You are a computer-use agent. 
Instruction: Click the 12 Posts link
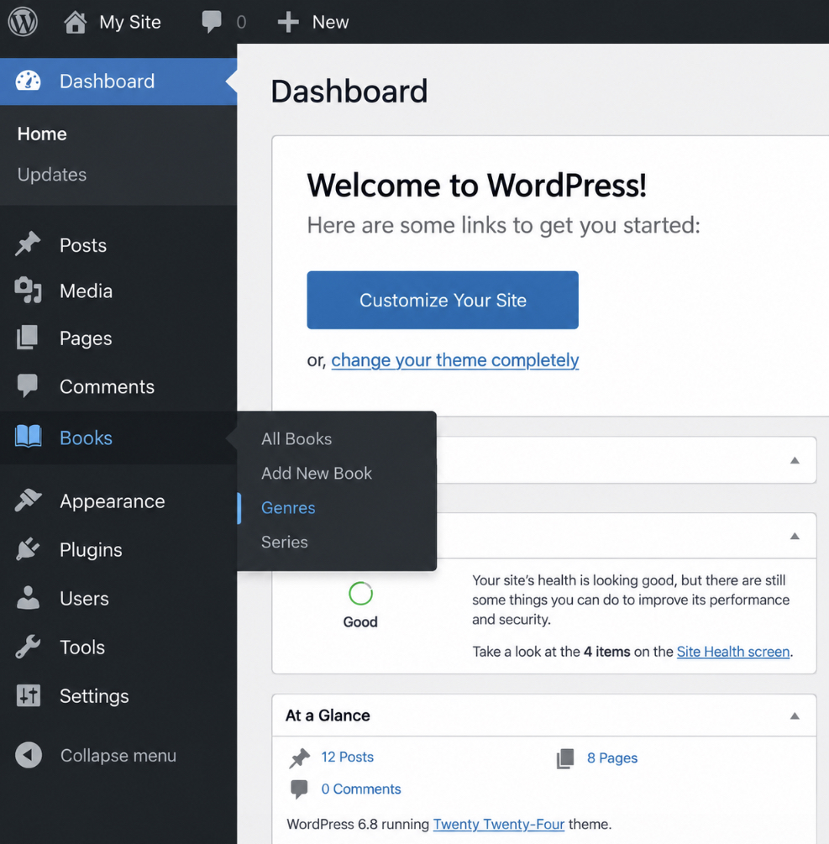point(347,757)
